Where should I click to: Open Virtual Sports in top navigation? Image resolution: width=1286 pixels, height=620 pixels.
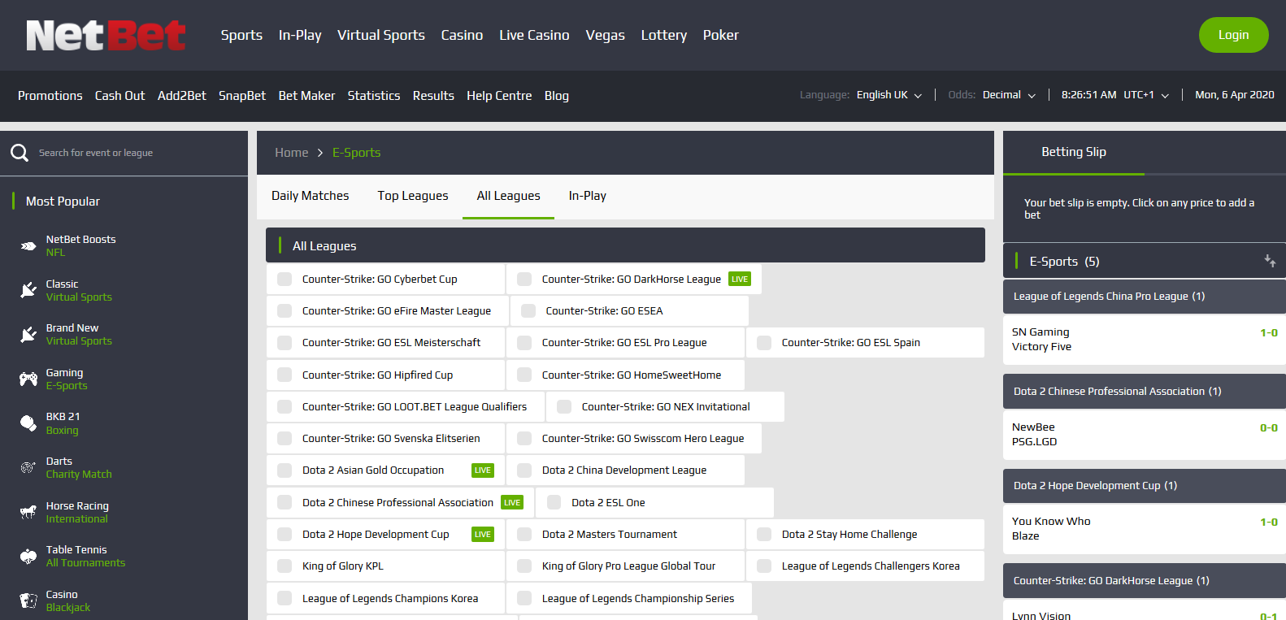click(x=381, y=35)
